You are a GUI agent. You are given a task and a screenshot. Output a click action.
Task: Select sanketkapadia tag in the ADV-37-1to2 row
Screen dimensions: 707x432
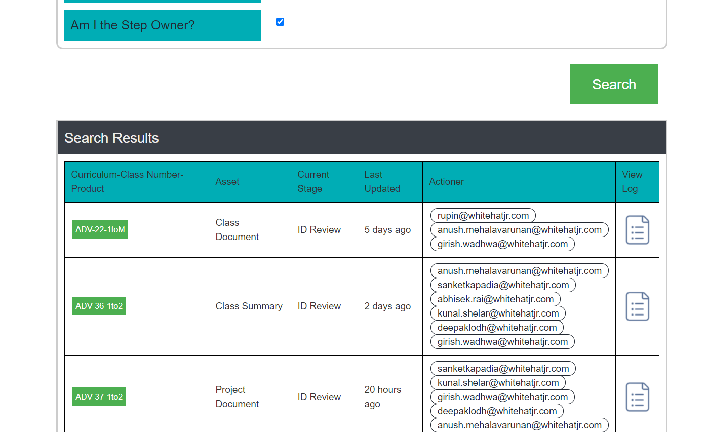[503, 369]
